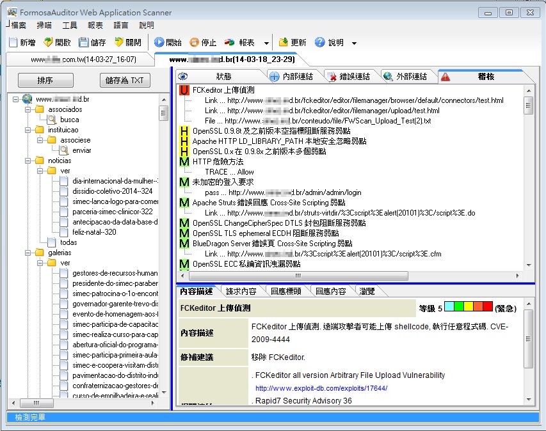Click the 開啟 (Open) toolbar icon
The width and height of the screenshot is (546, 431).
[x=49, y=43]
